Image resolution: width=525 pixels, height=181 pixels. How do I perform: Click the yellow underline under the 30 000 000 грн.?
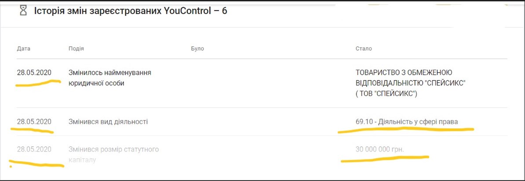pos(384,158)
